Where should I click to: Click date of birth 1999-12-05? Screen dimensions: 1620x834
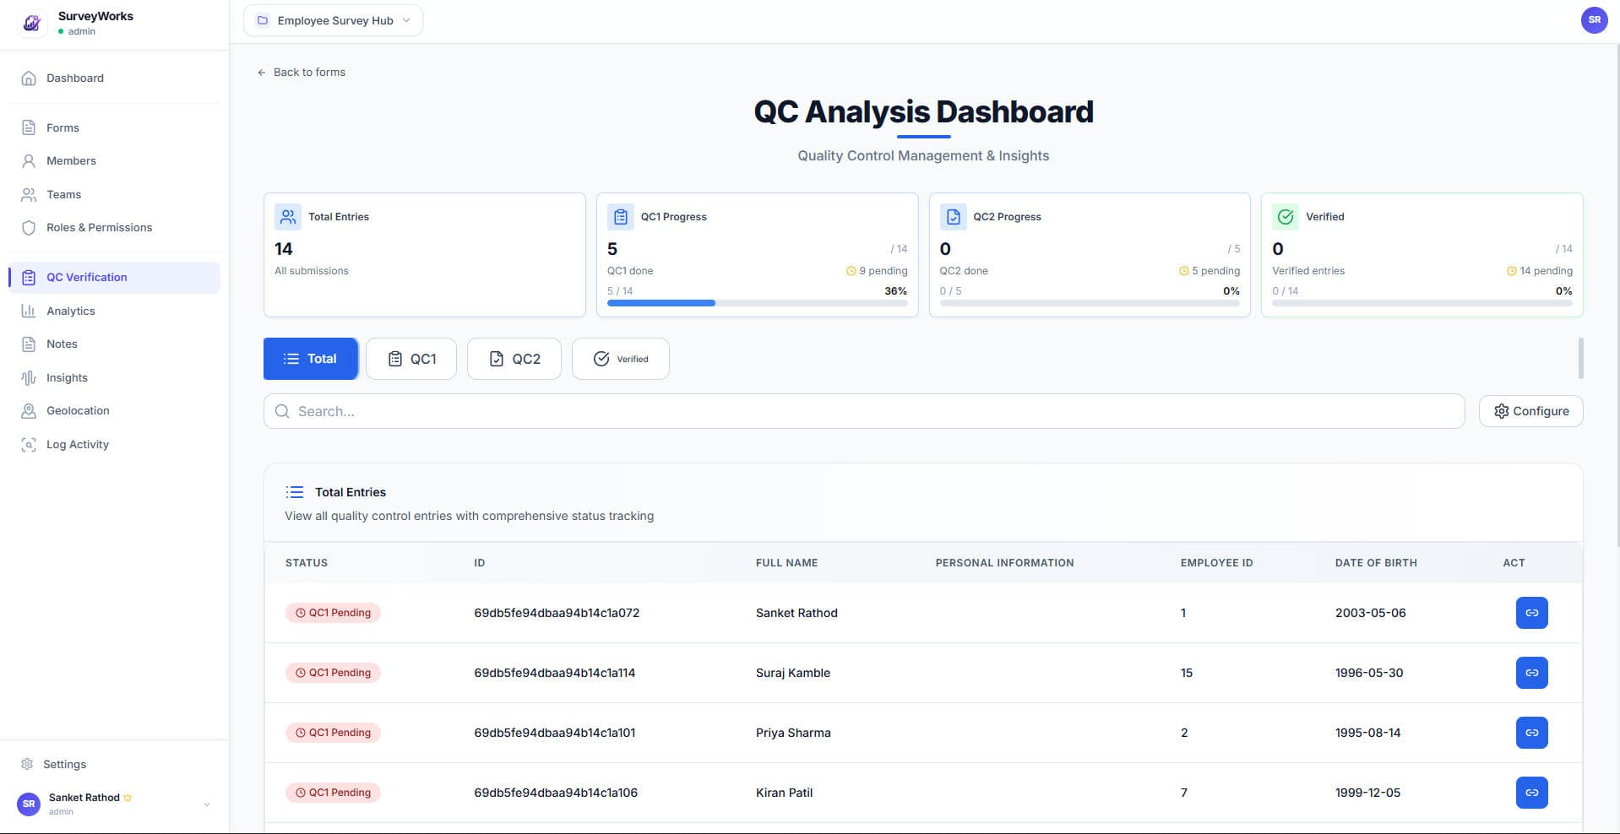tap(1368, 793)
